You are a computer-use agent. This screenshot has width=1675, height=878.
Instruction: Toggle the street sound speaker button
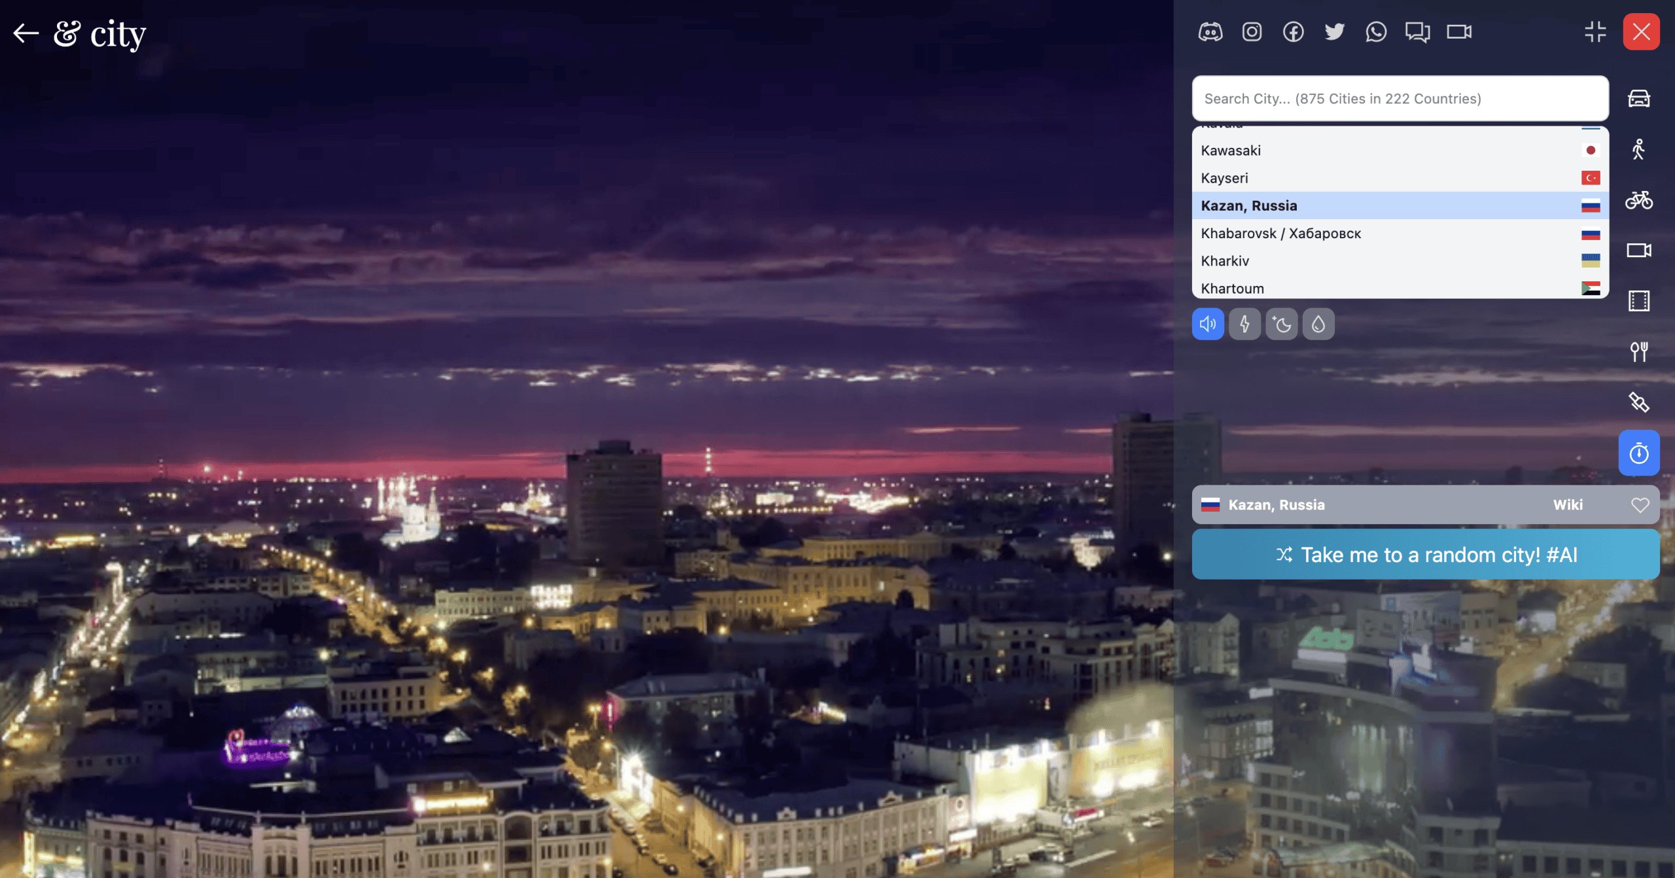pos(1208,324)
